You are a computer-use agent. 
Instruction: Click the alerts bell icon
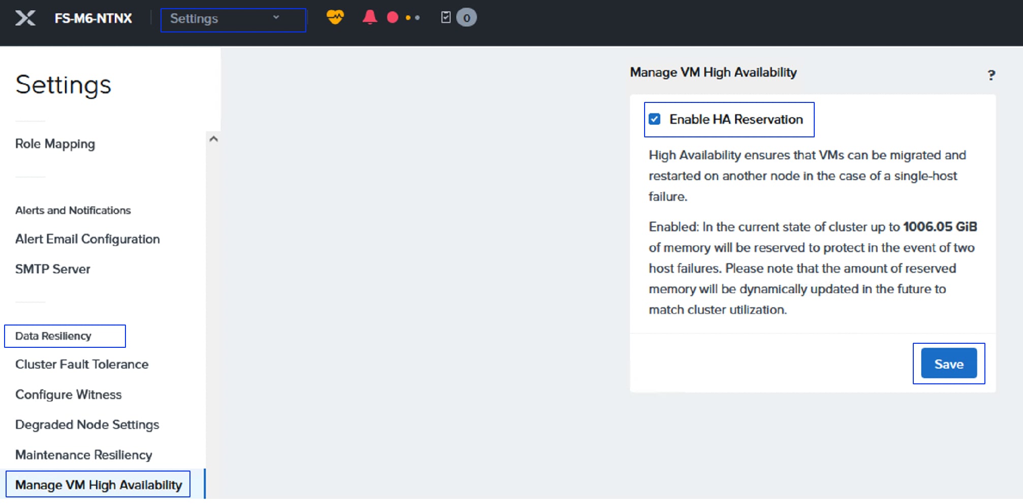[x=370, y=17]
